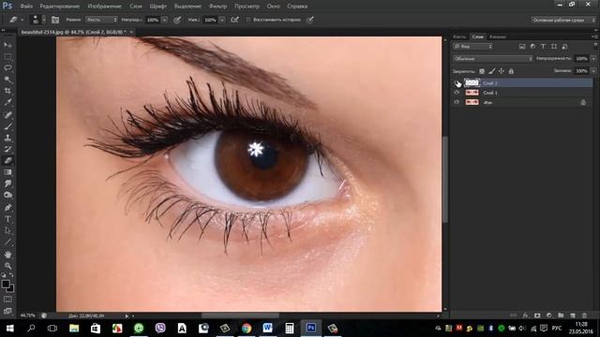The image size is (600, 337).
Task: Select the Type tool in the toolbox
Action: pyautogui.click(x=7, y=219)
